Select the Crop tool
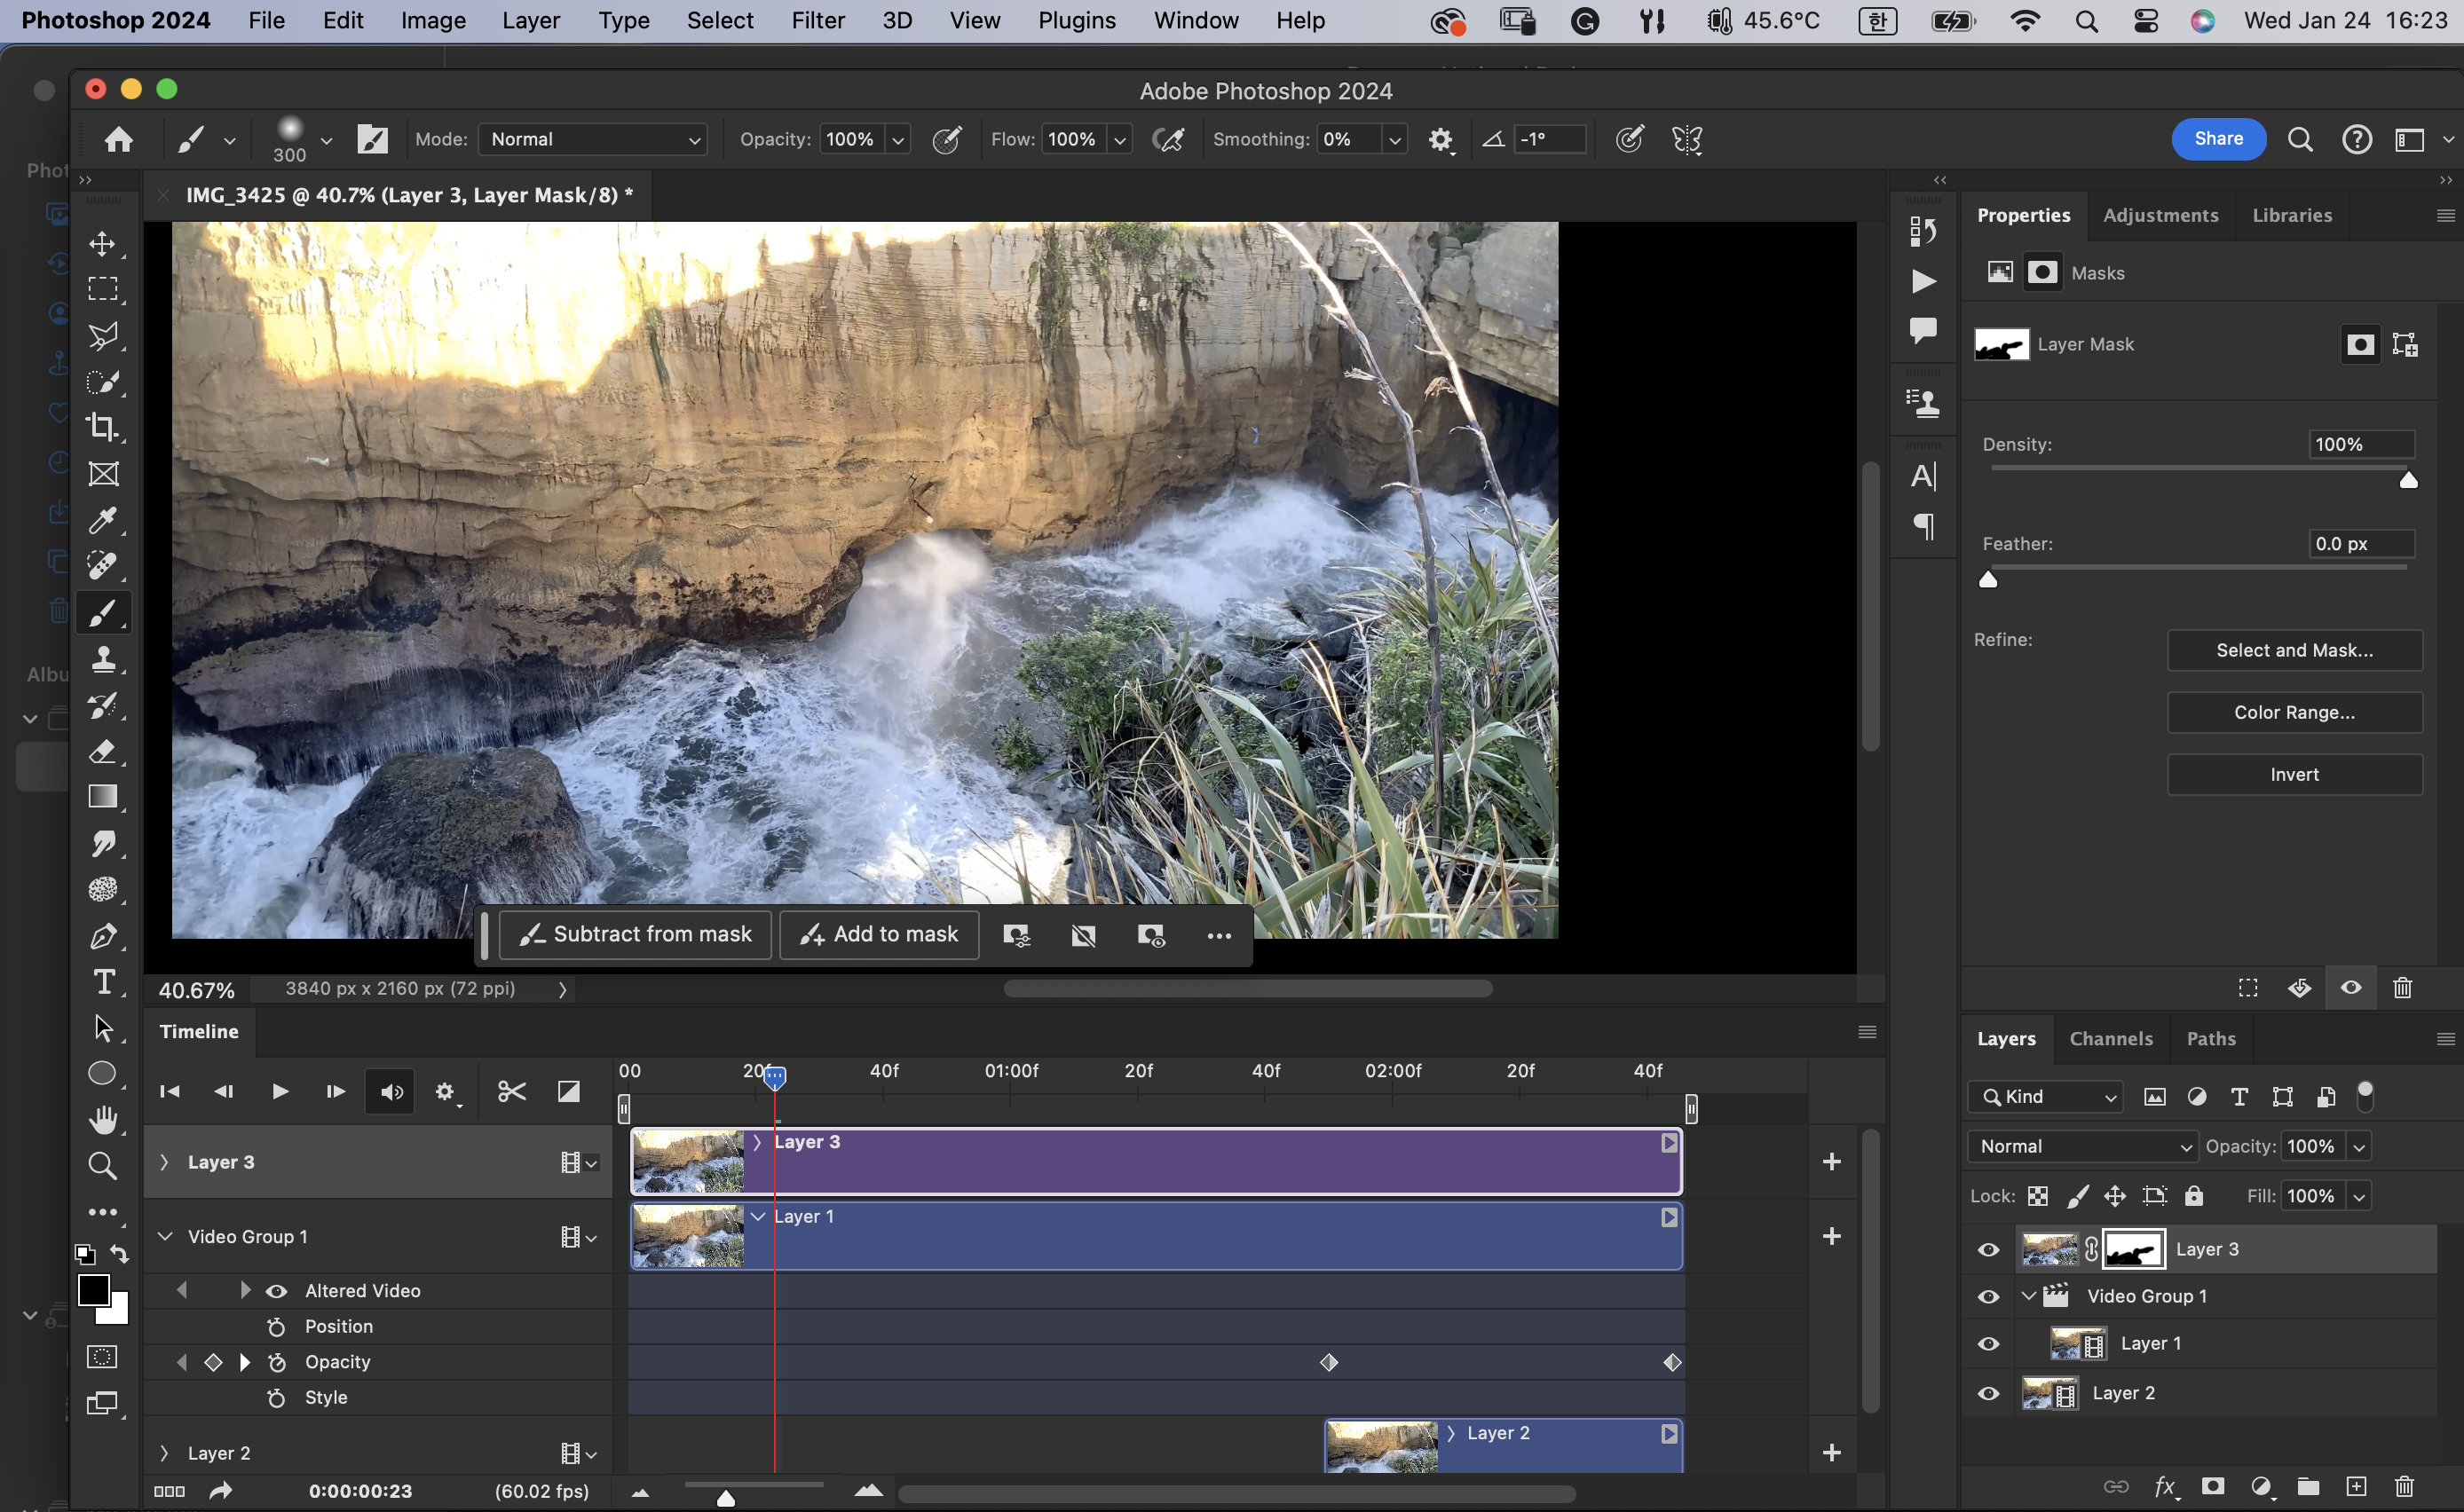2464x1512 pixels. [103, 427]
